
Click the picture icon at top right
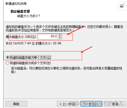click(x=122, y=6)
